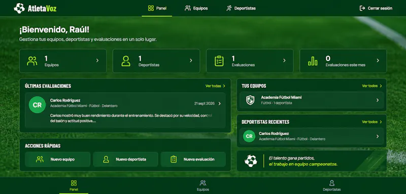Click the Nuevo equipo button label
This screenshot has width=406, height=194.
[x=62, y=159]
